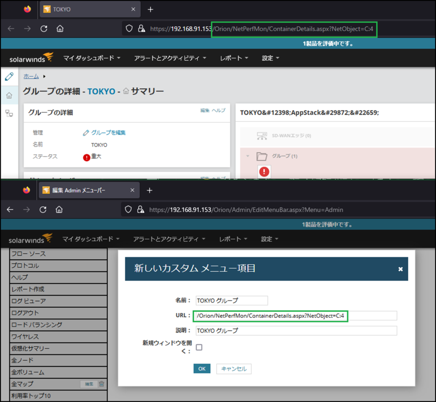The height and width of the screenshot is (402, 436).
Task: Click the TOKYO link in the page title
Action: 101,91
